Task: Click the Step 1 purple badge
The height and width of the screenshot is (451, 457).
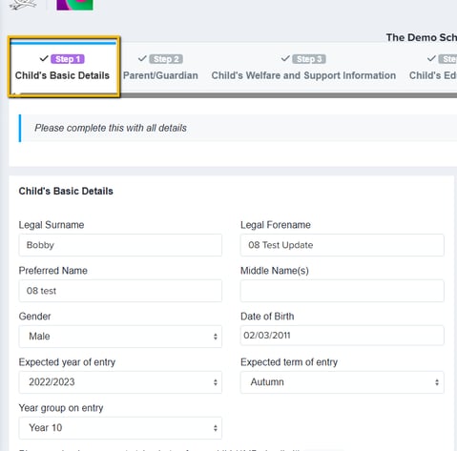Action: point(68,59)
